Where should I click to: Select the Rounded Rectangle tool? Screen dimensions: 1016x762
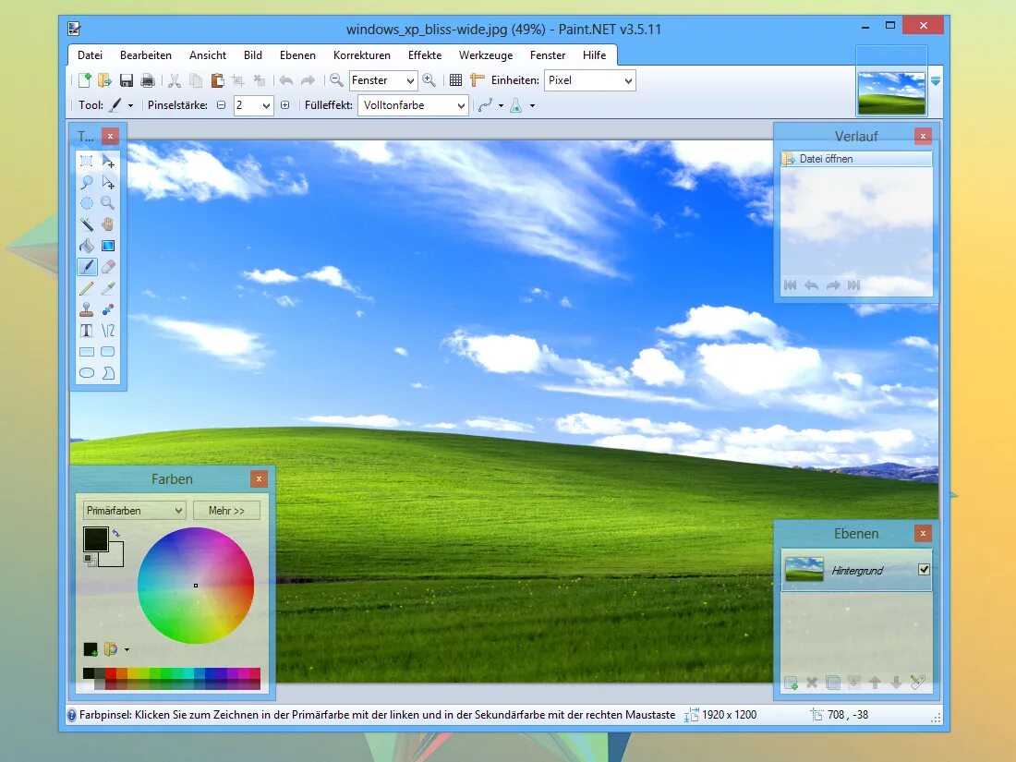(x=108, y=352)
